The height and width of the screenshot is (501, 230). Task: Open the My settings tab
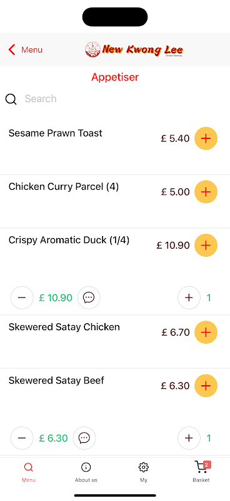pyautogui.click(x=144, y=472)
